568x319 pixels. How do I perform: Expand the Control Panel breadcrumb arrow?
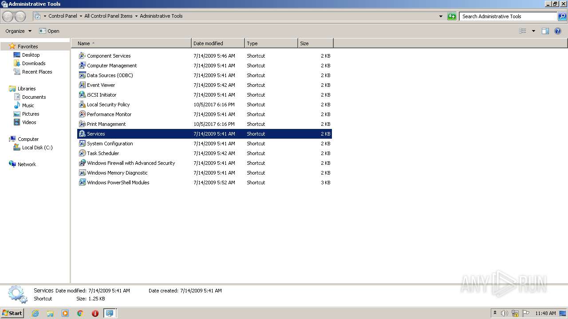pyautogui.click(x=81, y=16)
